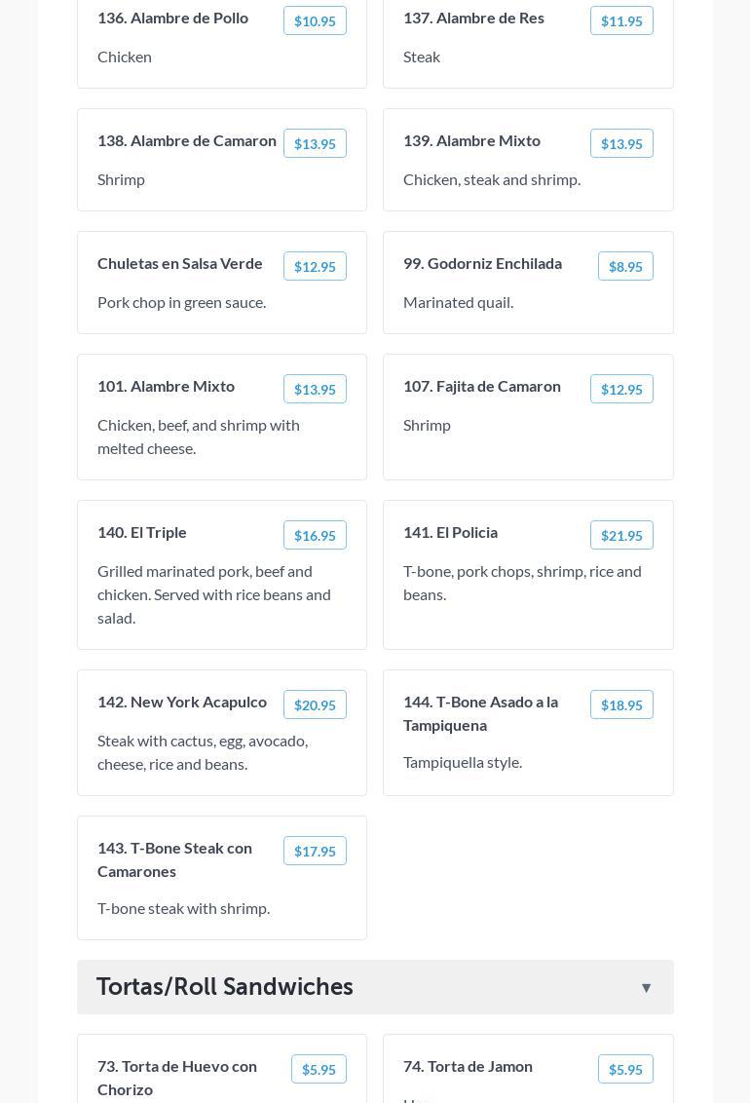Order El Policia for $21.95
750x1103 pixels.
[621, 536]
